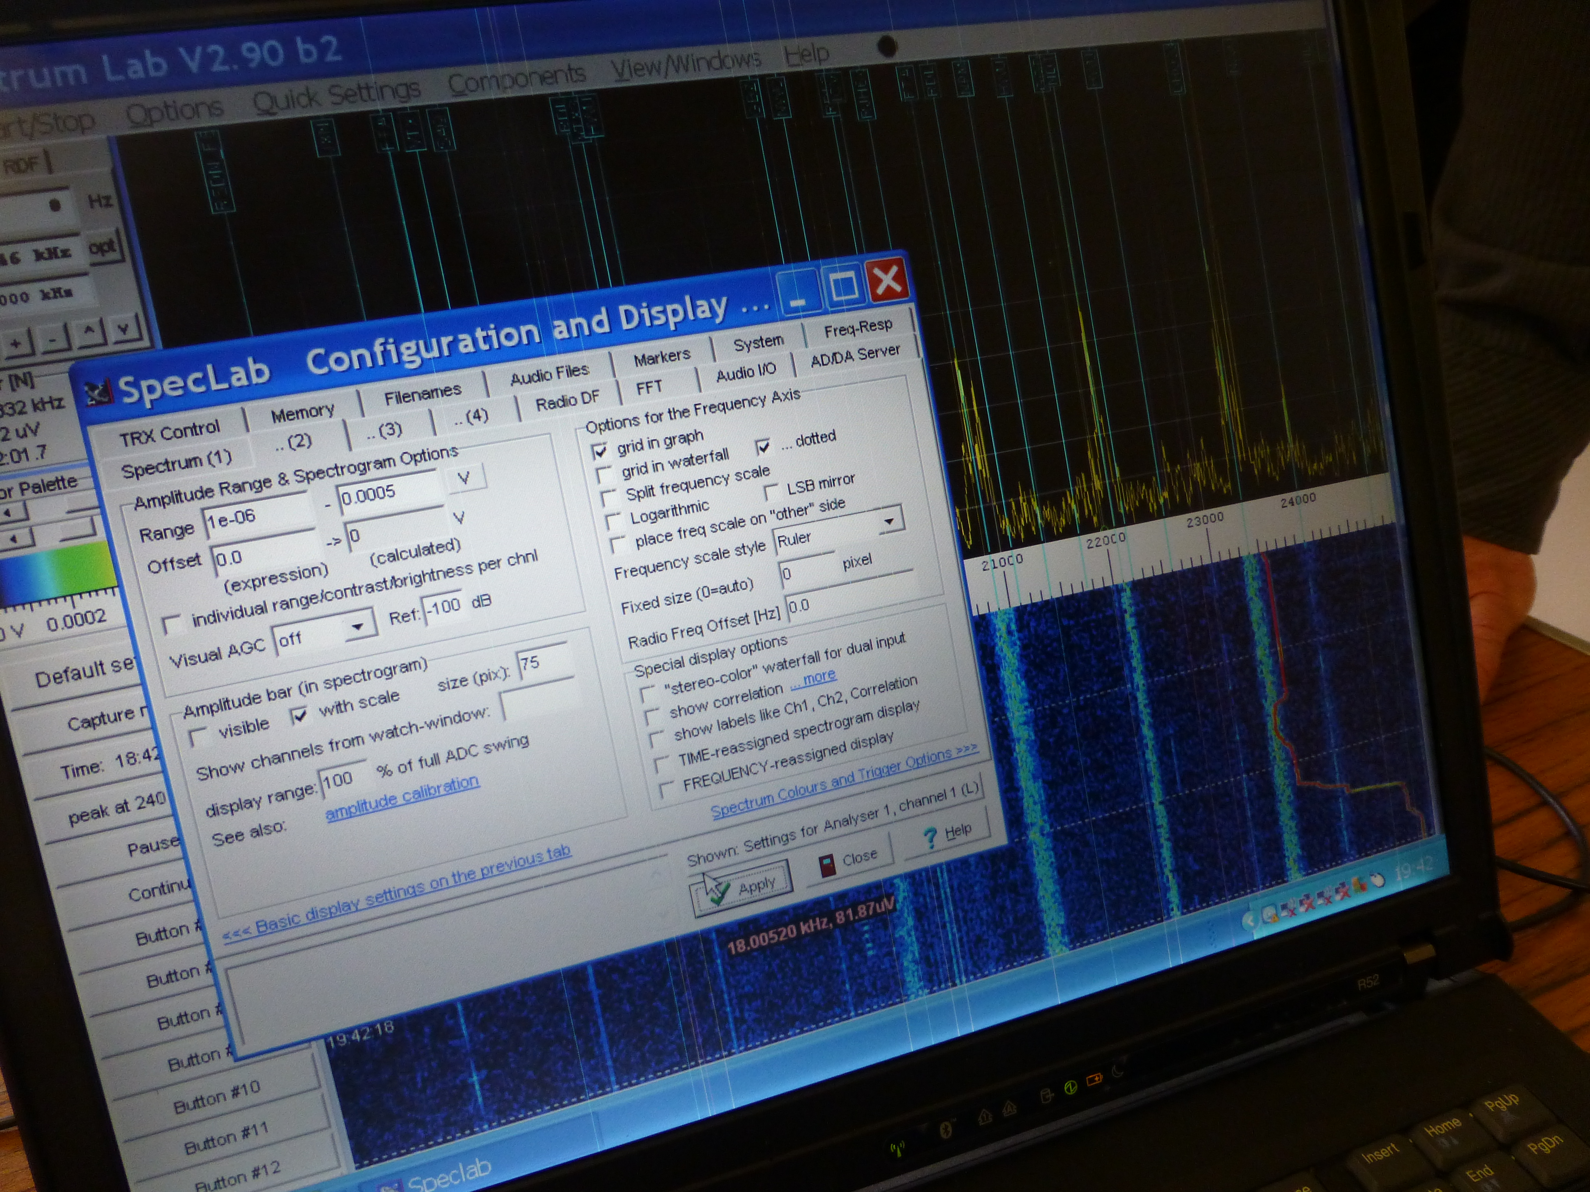Check individual range/contrast/brightness per chnl

[172, 625]
